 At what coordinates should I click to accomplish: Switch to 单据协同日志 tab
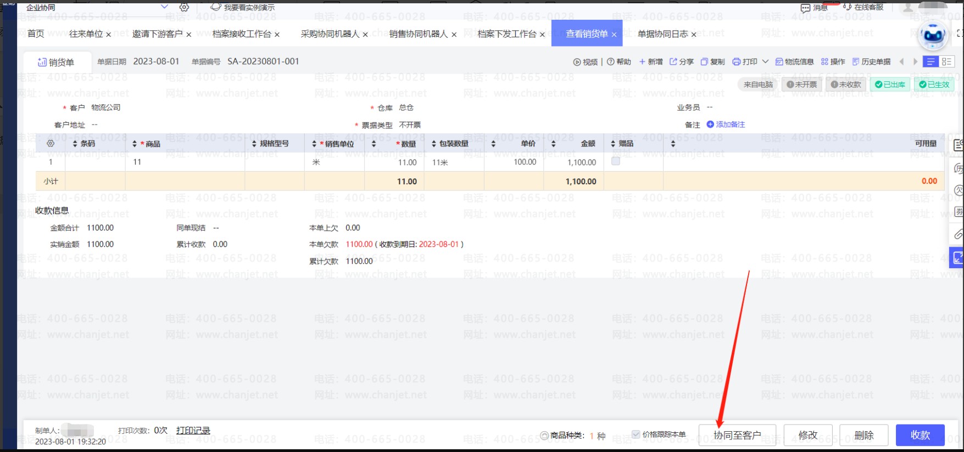pyautogui.click(x=662, y=34)
